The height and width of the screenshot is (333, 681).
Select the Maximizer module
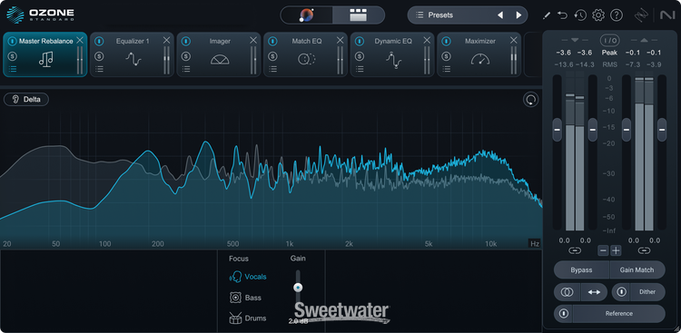(x=479, y=54)
